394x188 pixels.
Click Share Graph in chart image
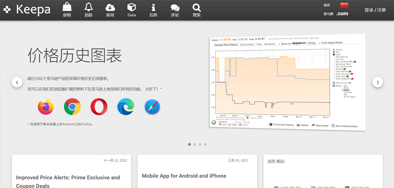click(x=320, y=125)
